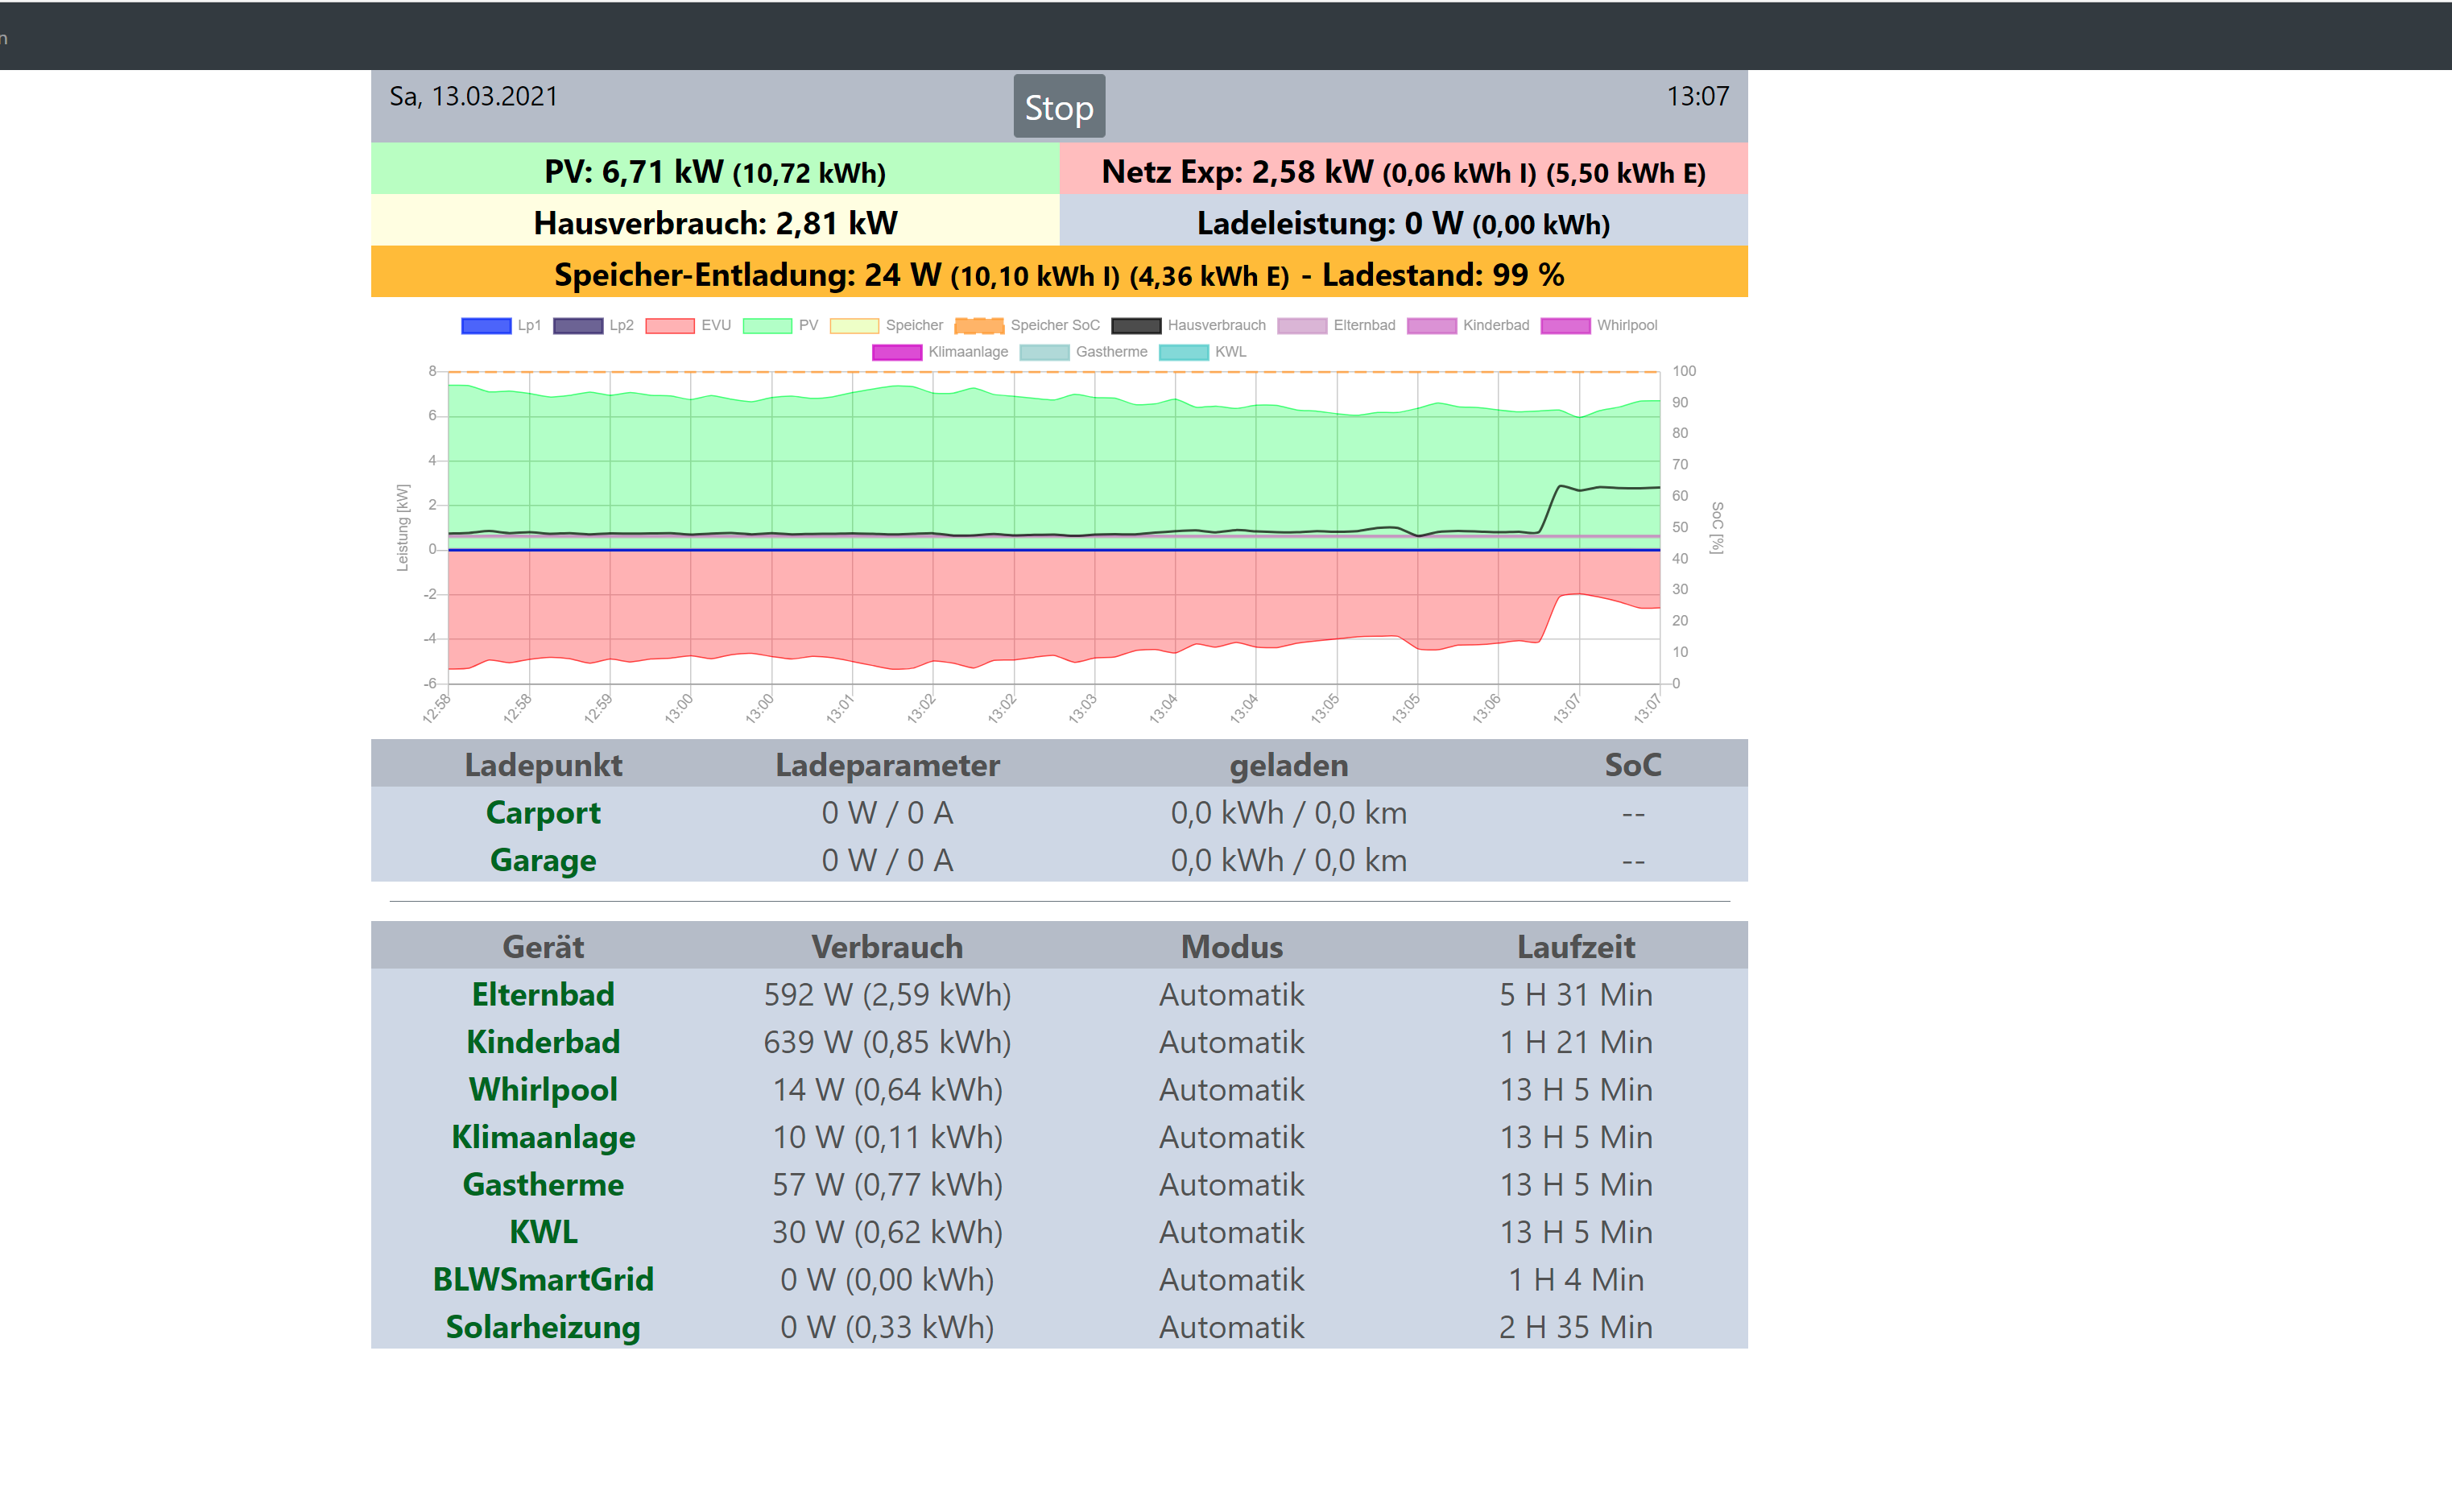Select the Kinderbad device name
The width and height of the screenshot is (2452, 1512).
tap(543, 1042)
